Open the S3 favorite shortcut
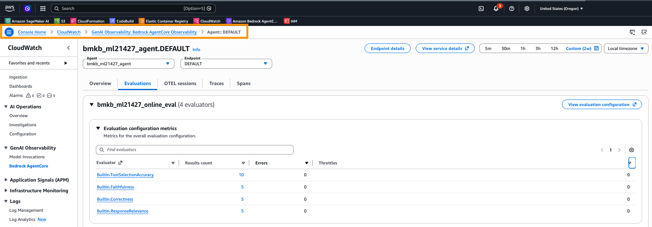 [60, 21]
